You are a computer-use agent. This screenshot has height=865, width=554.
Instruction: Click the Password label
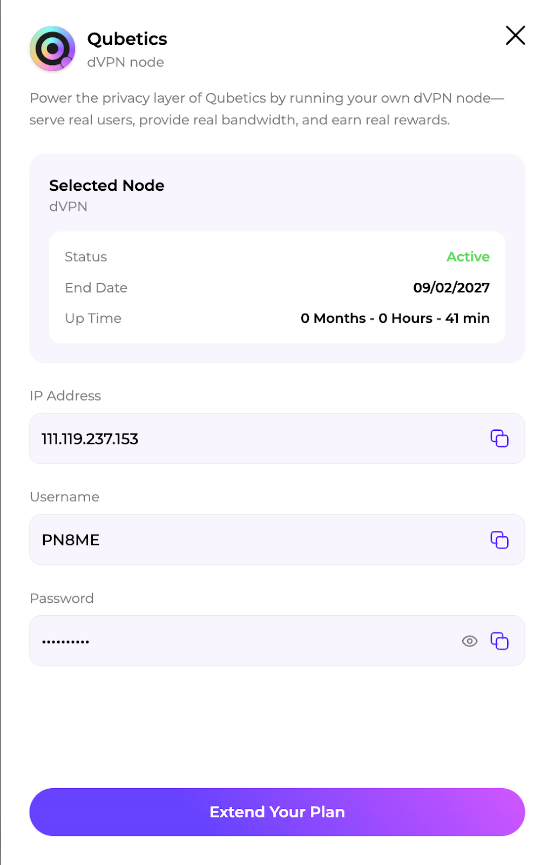coord(62,598)
